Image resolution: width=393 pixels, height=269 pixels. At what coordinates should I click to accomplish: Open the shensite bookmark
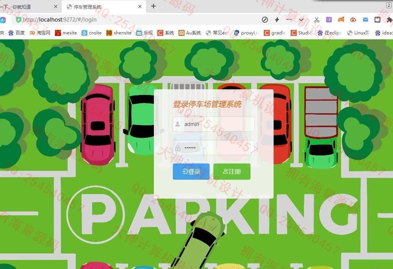pyautogui.click(x=119, y=33)
